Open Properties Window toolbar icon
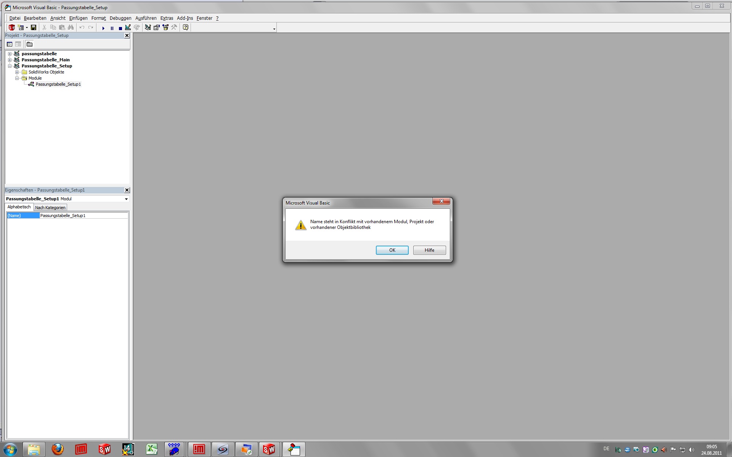732x457 pixels. pos(156,27)
